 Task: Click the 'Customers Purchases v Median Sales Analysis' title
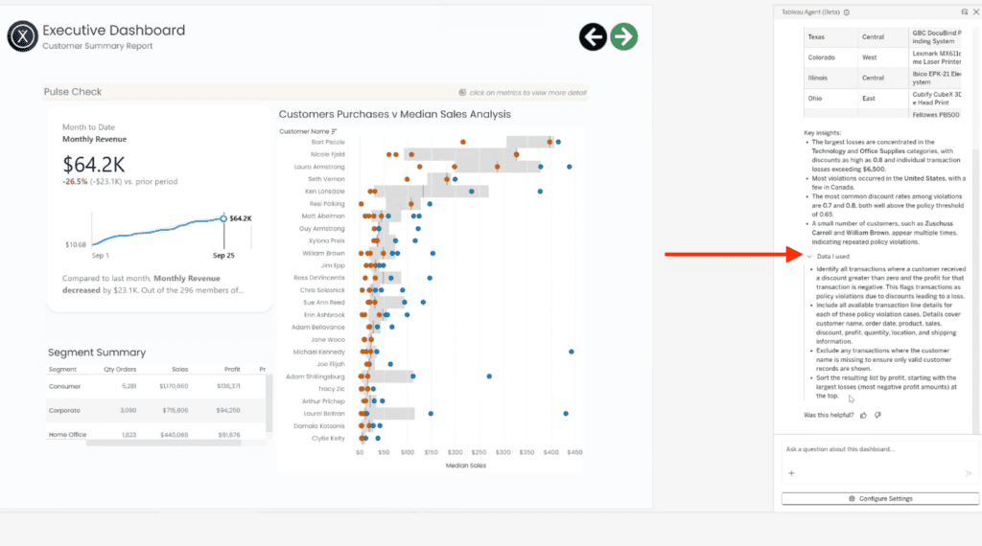click(x=394, y=114)
